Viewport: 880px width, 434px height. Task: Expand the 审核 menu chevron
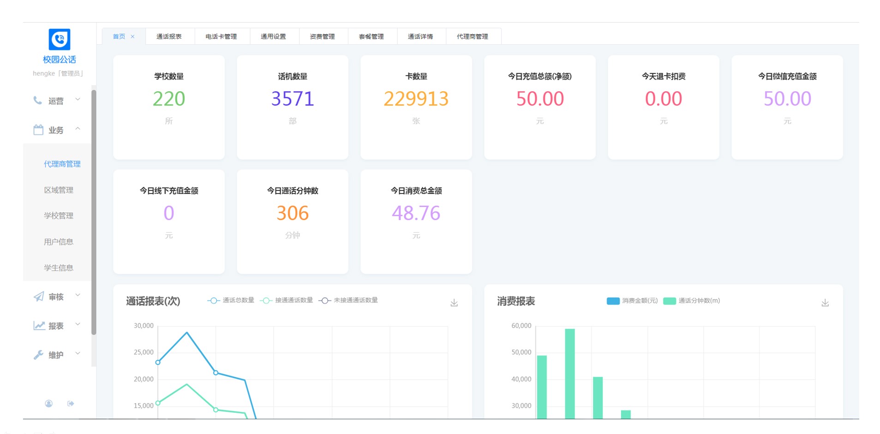click(x=78, y=295)
